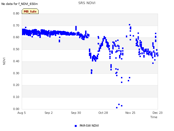Click the lowest data point near 0.01

click(x=117, y=108)
